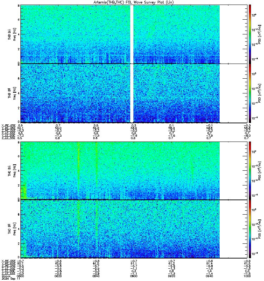Select the THC B⊥ spectrogram panel

coord(134,170)
